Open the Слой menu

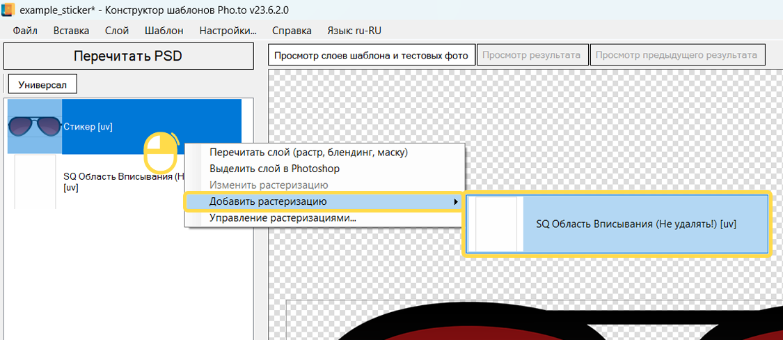116,31
